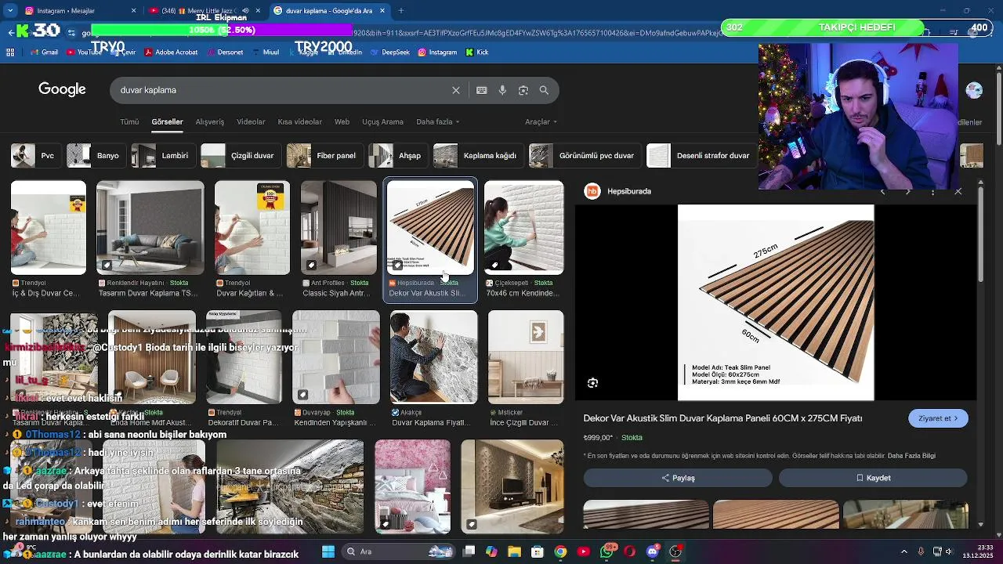Open the on-screen keyboard input tool

[x=482, y=90]
